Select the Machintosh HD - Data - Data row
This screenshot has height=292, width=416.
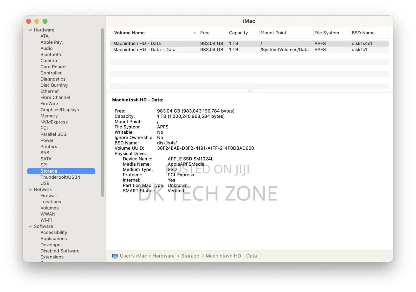tap(249, 50)
